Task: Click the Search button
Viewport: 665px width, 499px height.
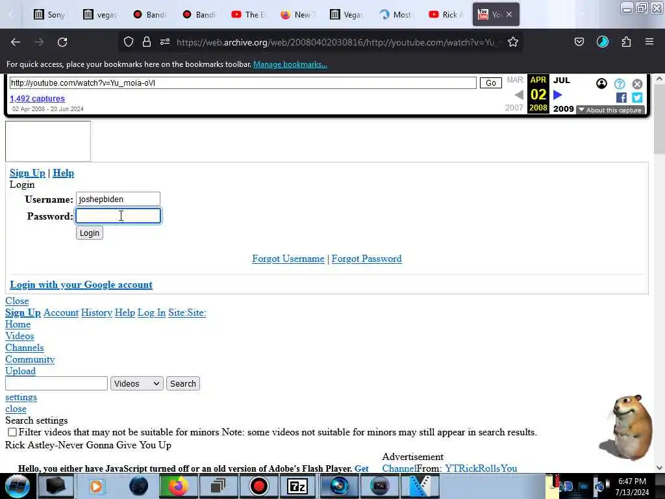Action: pyautogui.click(x=182, y=383)
